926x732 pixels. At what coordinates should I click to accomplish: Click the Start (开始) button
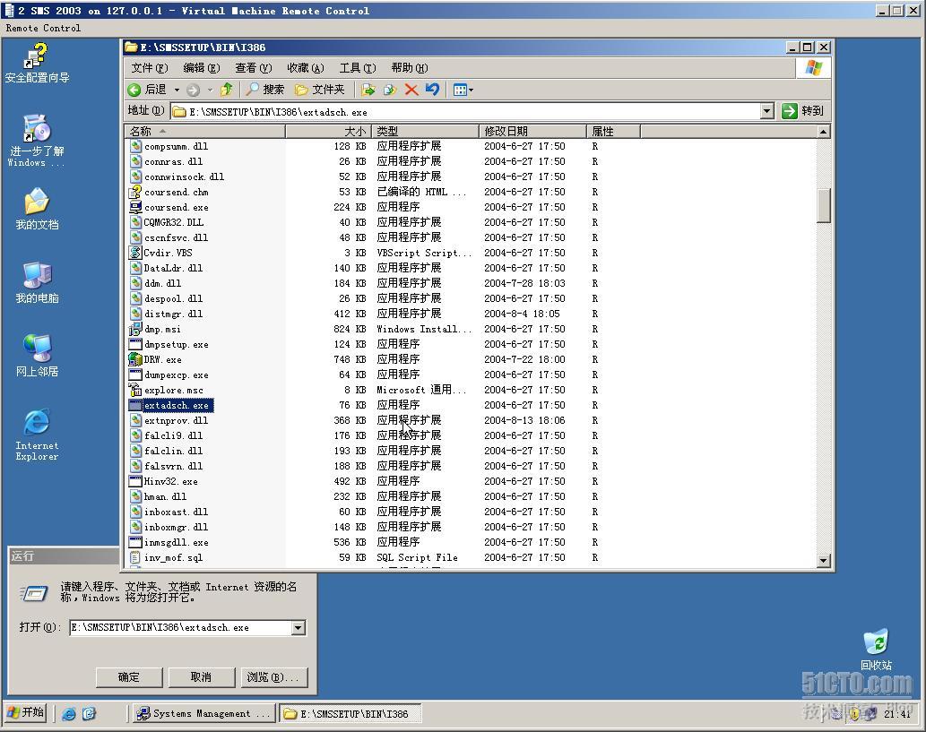click(26, 712)
